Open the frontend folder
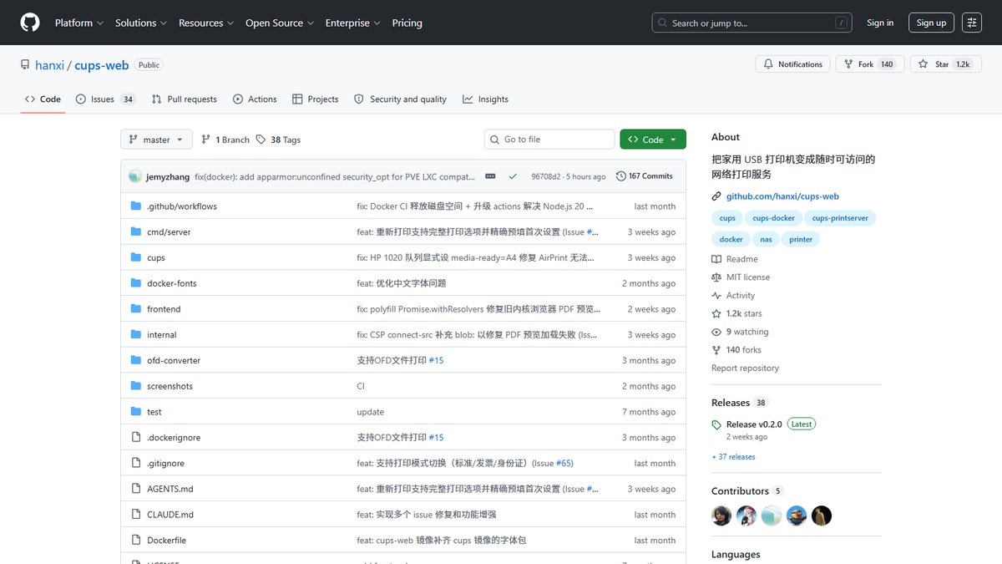 coord(164,309)
